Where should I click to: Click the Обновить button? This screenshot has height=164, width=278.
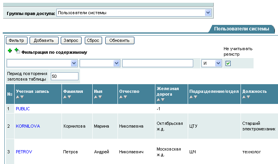(119, 41)
